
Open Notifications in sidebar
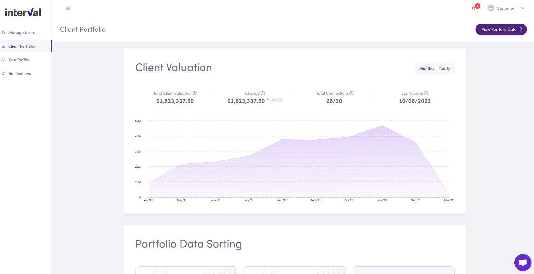point(19,74)
